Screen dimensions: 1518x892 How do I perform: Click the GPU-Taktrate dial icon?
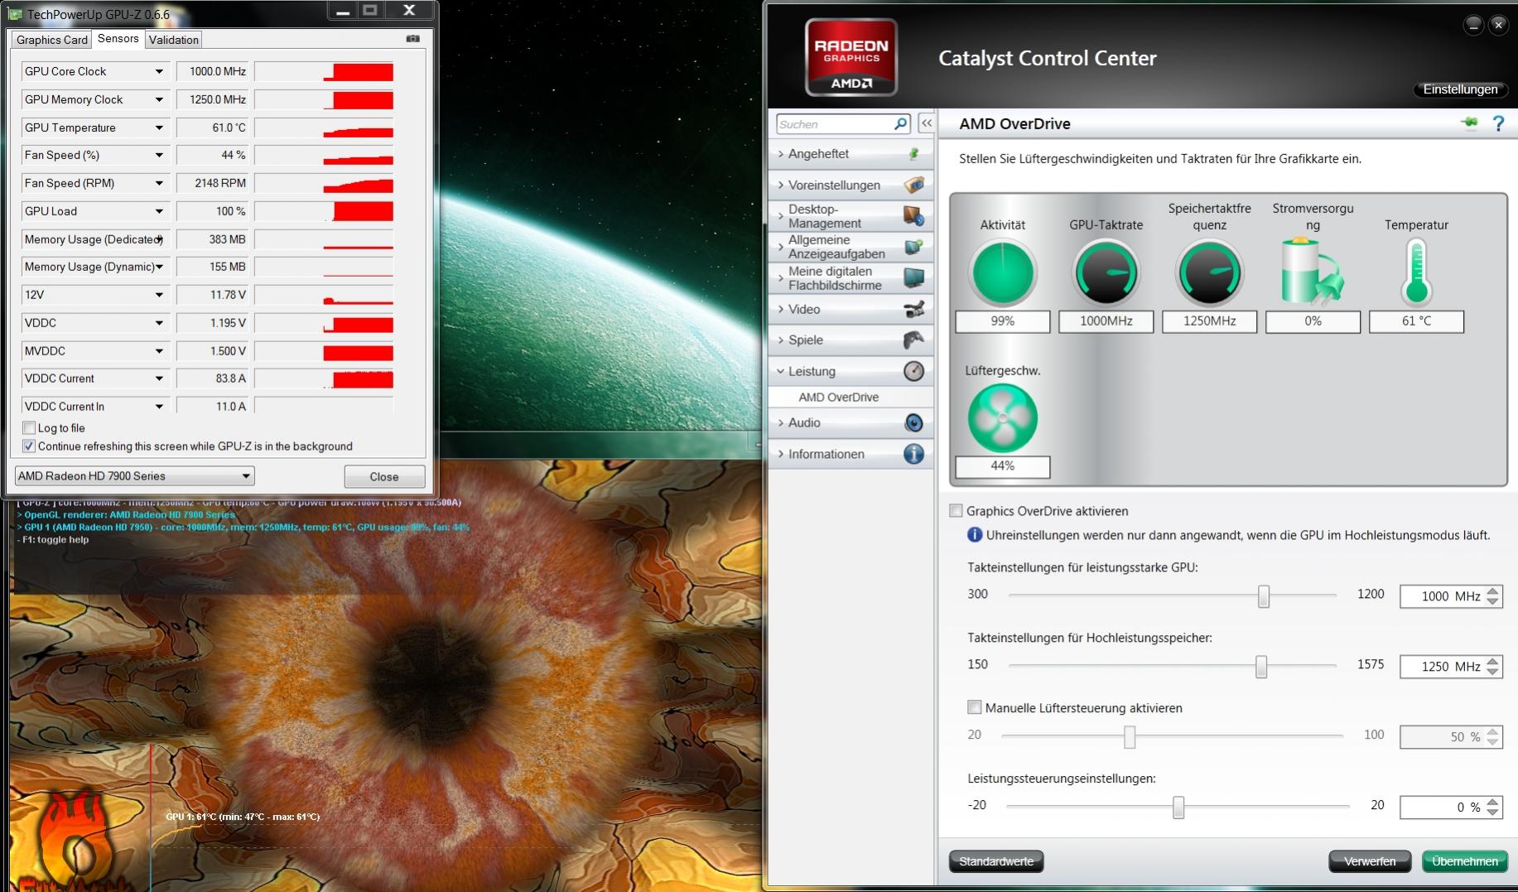coord(1106,273)
